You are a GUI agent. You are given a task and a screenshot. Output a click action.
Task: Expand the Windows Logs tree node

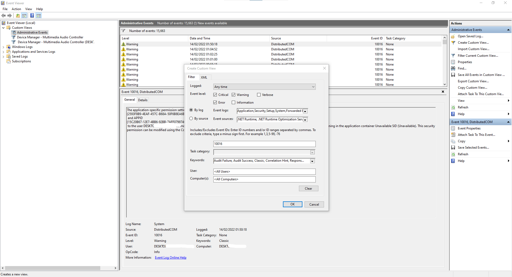click(x=3, y=47)
